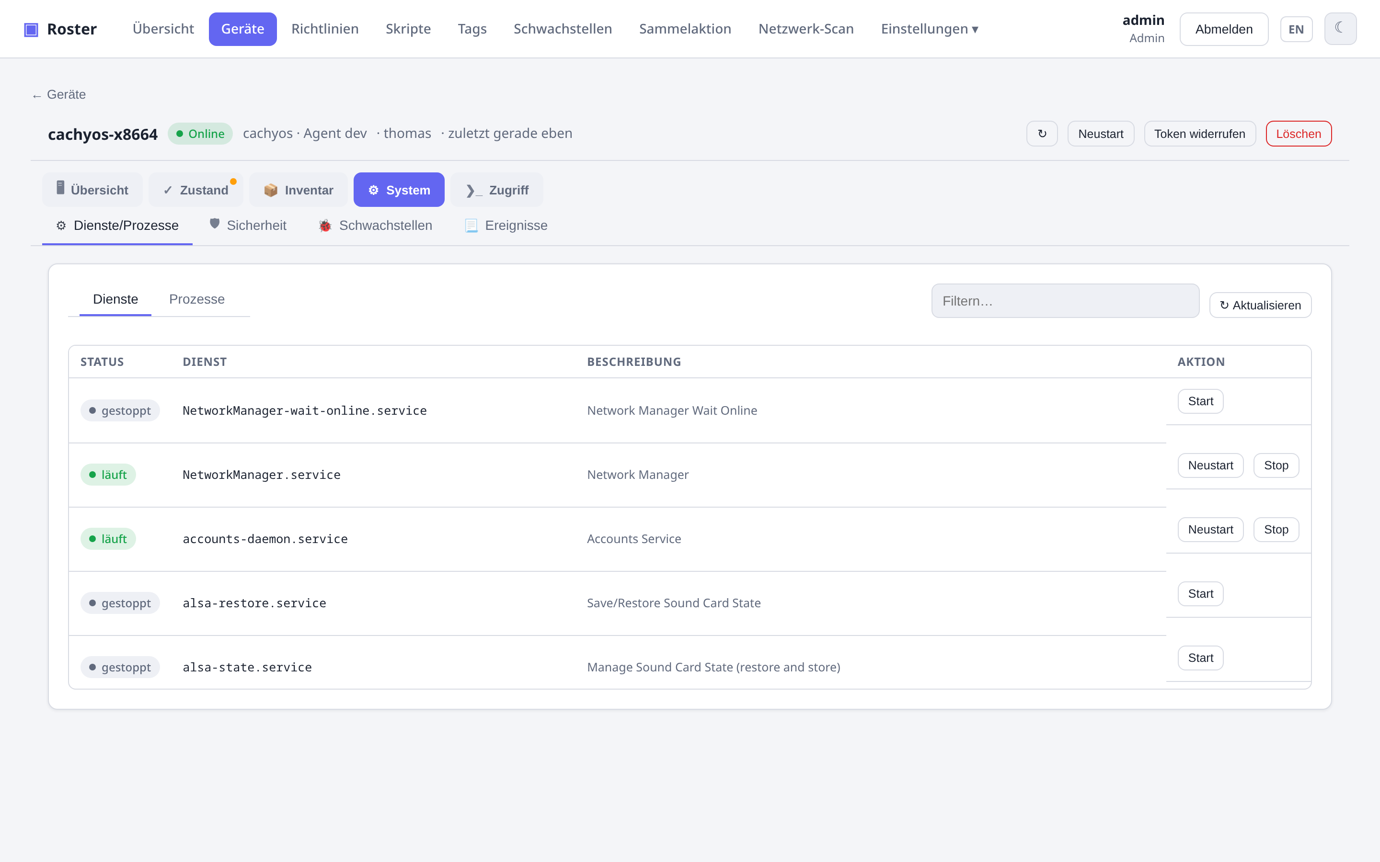Click the Roster logo icon

[31, 29]
